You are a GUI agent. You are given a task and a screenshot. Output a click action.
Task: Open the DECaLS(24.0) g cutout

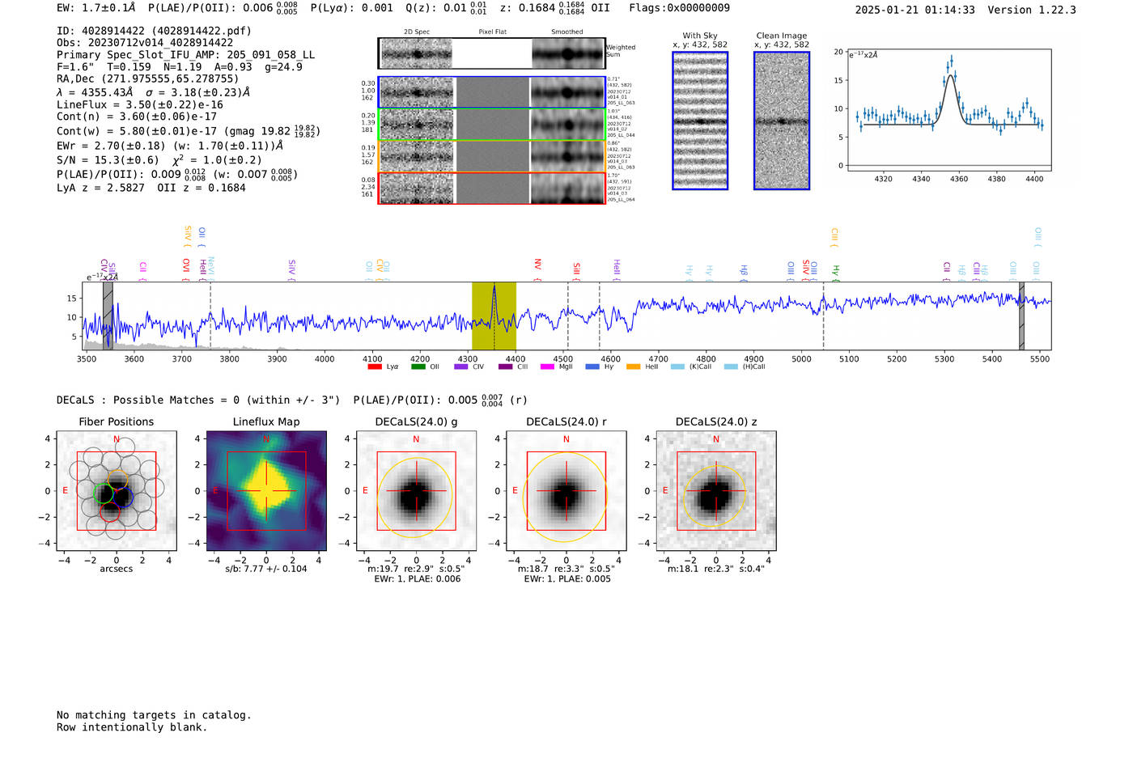pyautogui.click(x=417, y=491)
